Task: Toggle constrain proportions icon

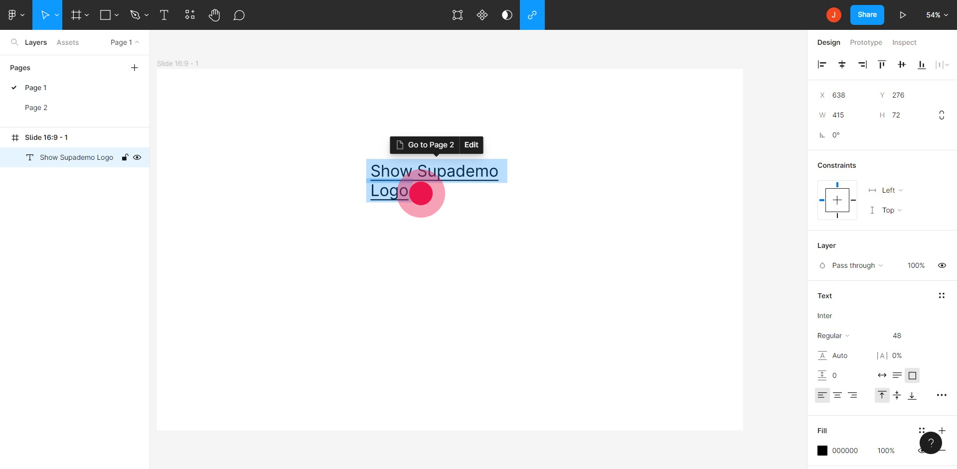Action: (942, 115)
